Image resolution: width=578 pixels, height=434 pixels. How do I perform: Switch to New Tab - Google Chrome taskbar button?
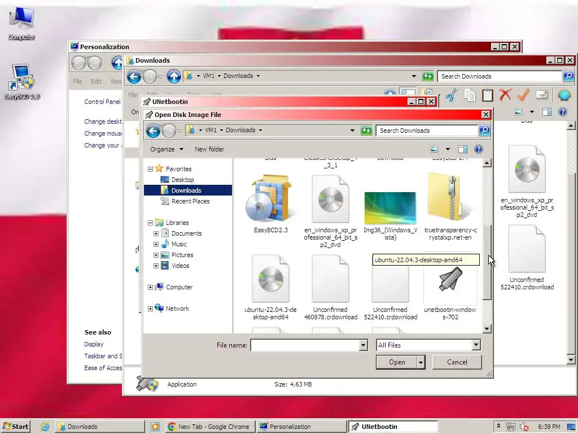click(x=209, y=427)
